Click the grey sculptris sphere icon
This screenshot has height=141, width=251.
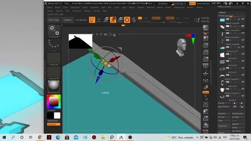pyautogui.click(x=134, y=20)
